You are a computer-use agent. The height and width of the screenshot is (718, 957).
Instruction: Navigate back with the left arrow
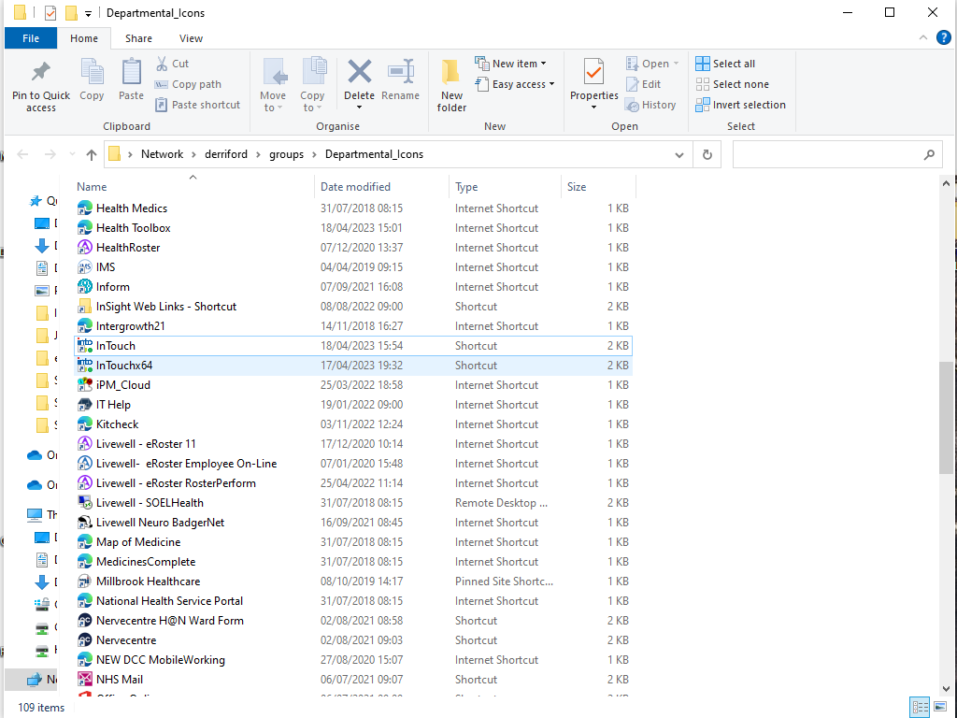[22, 154]
